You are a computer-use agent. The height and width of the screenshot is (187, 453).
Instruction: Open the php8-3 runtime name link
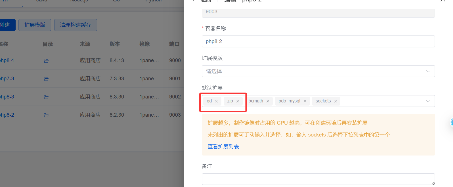(7, 97)
